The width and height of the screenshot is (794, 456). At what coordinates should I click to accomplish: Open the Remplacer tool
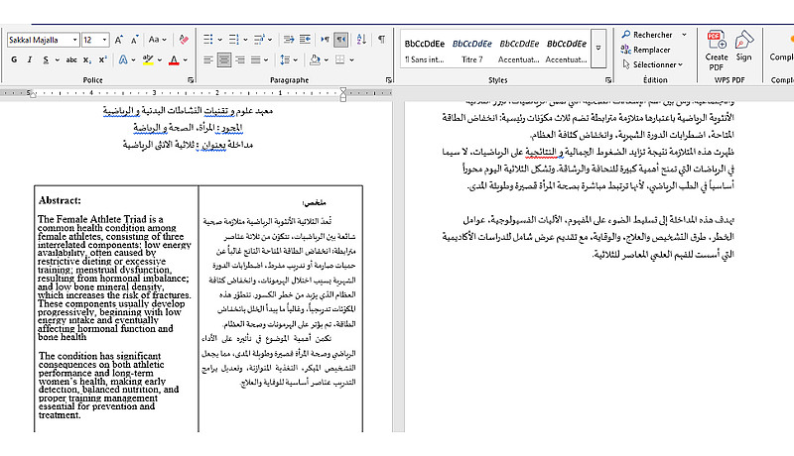[x=646, y=50]
